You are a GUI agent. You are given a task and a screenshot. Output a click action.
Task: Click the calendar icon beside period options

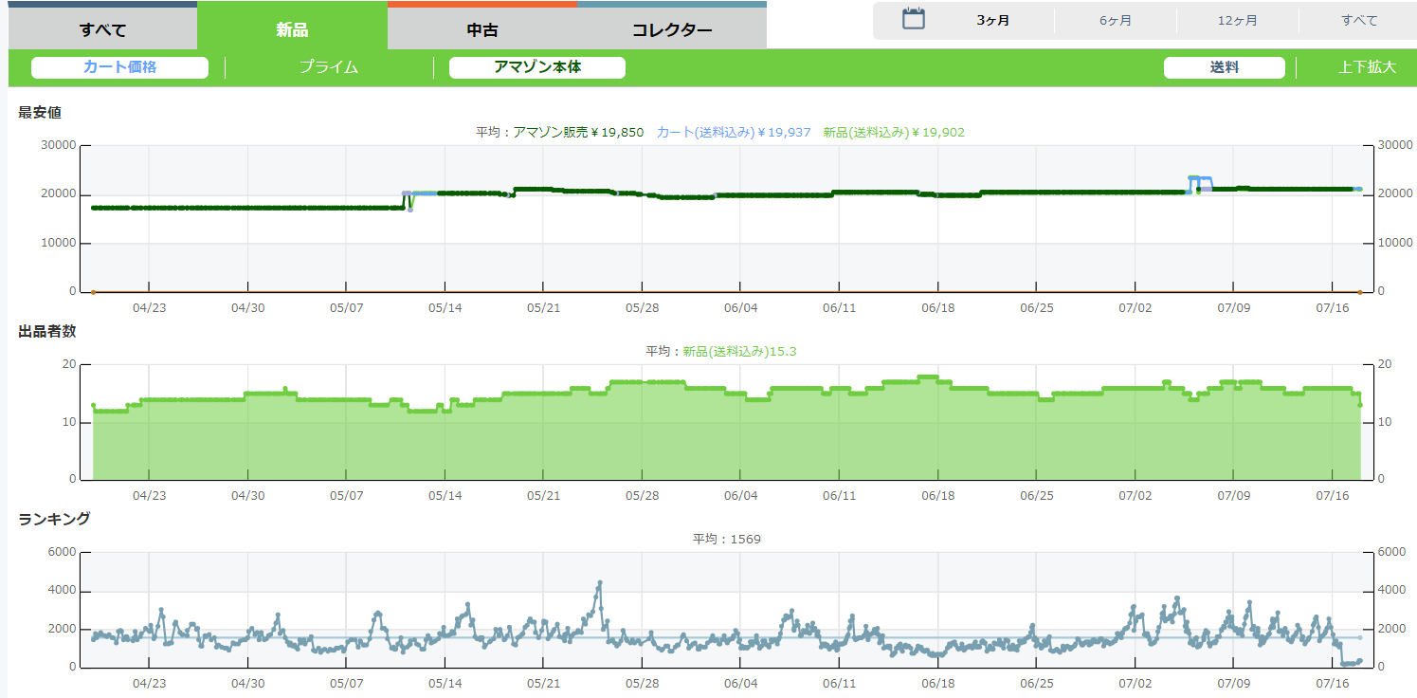913,19
